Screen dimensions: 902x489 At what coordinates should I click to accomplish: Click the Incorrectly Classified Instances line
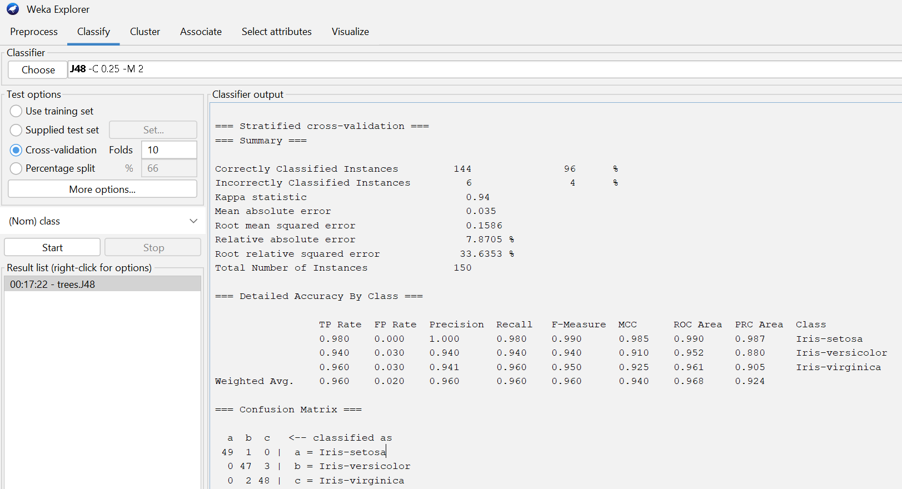[x=416, y=183]
